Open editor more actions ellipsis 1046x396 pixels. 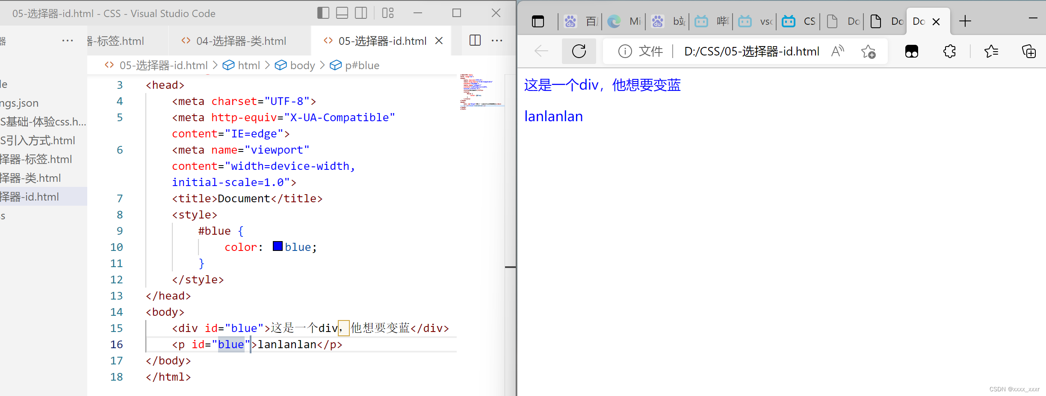(x=497, y=41)
